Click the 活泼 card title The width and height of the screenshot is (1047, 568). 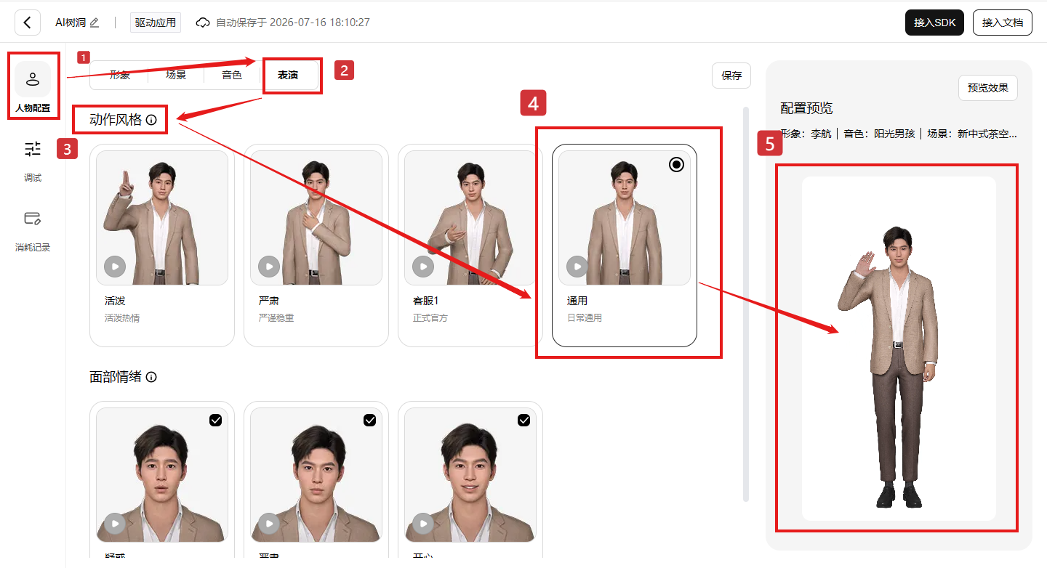[116, 301]
